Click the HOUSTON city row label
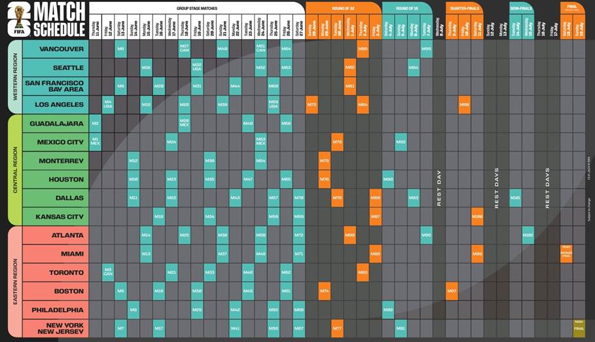 (56, 180)
